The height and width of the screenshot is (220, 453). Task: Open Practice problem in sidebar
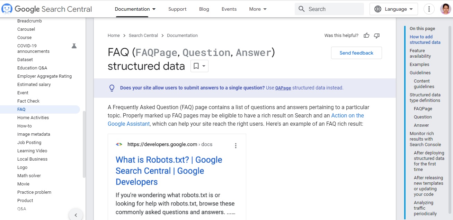[x=34, y=192]
